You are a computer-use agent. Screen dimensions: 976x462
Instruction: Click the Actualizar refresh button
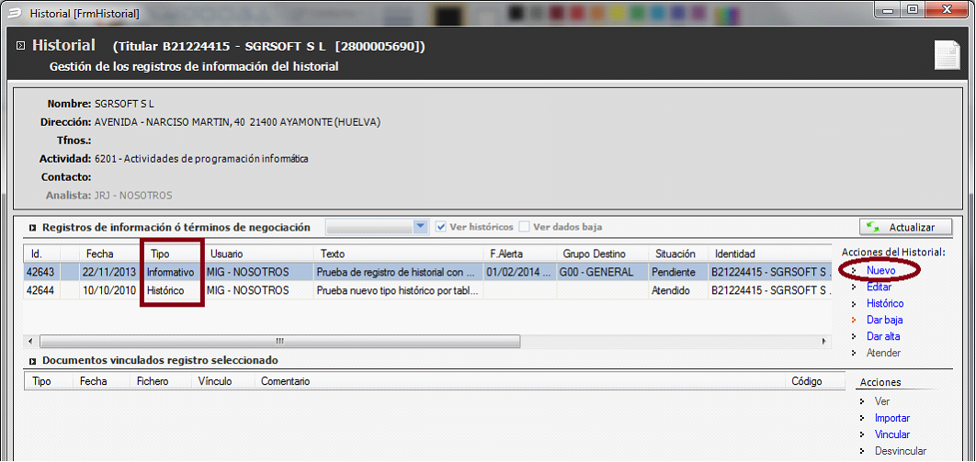click(905, 228)
